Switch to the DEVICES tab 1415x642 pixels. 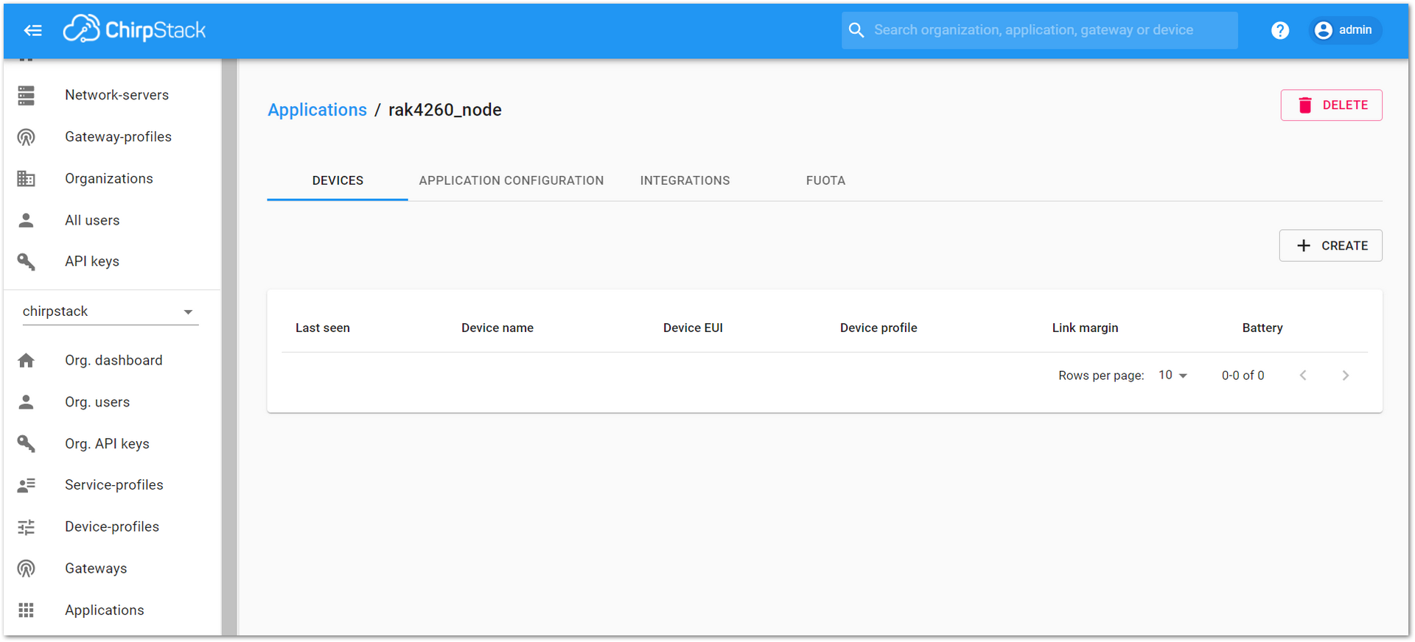(338, 180)
